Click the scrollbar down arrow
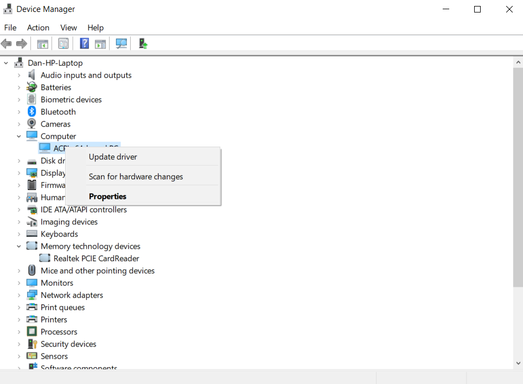 pyautogui.click(x=518, y=363)
